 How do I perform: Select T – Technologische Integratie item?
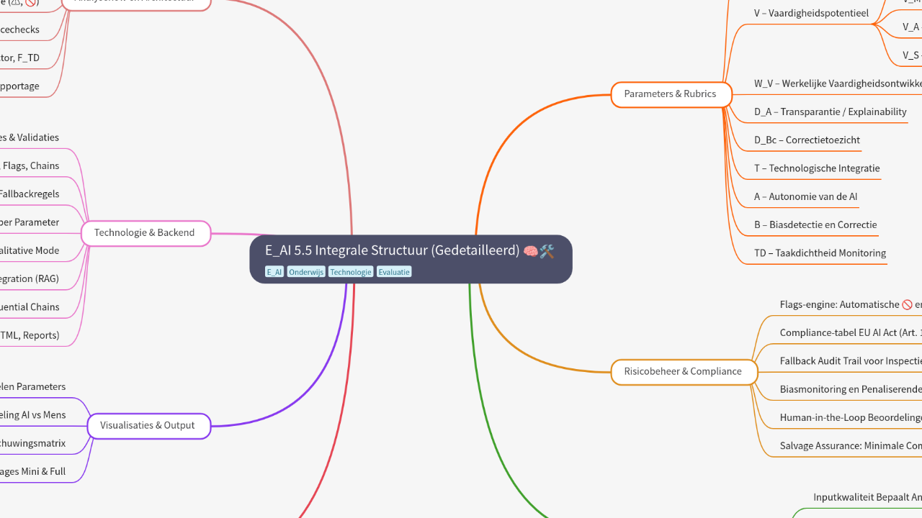click(817, 168)
